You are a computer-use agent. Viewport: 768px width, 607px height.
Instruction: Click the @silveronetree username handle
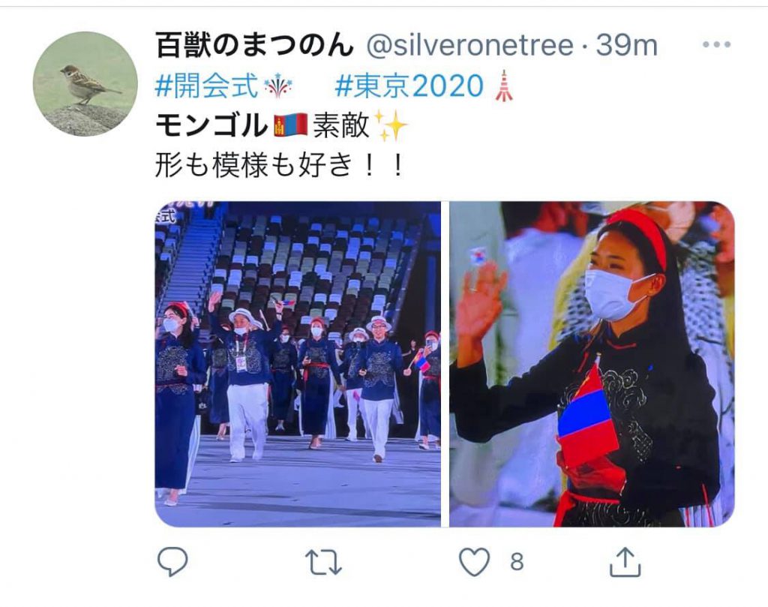click(469, 46)
